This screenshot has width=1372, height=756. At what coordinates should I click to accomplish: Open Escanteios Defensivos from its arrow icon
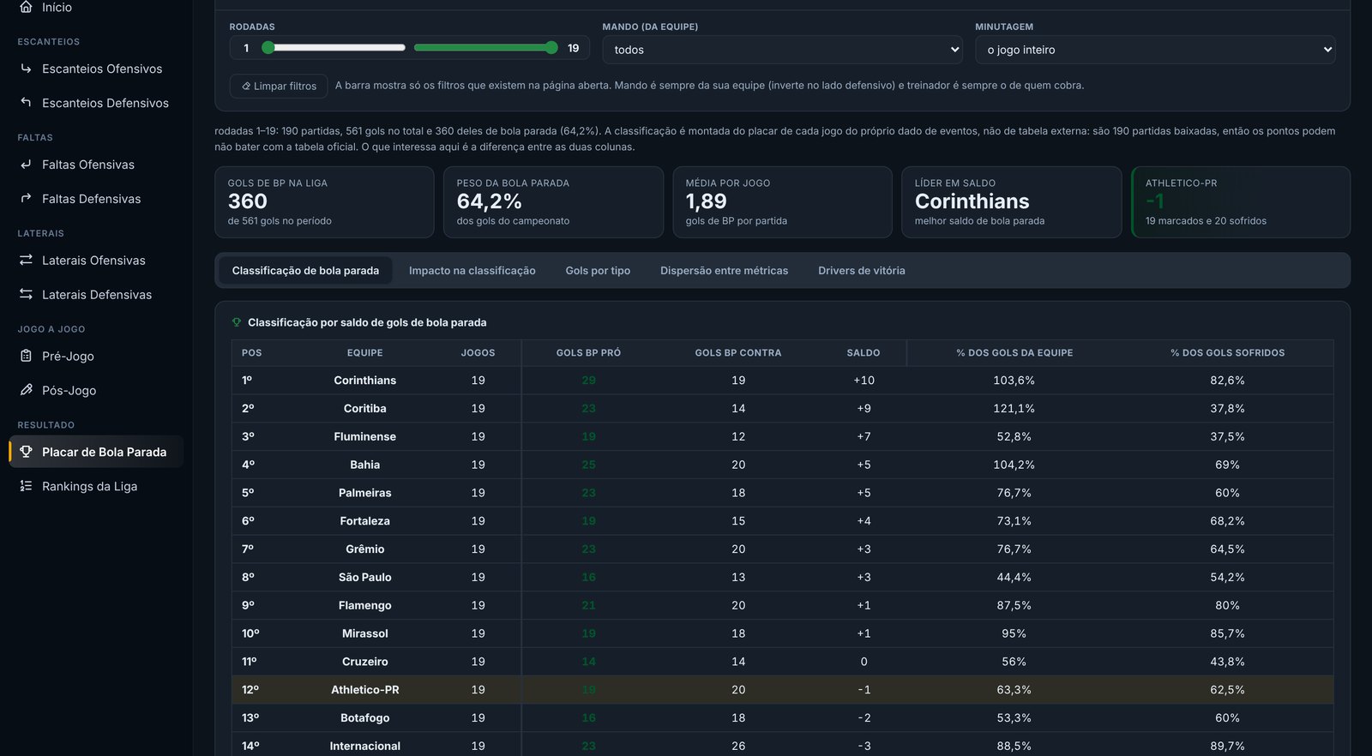coord(26,103)
